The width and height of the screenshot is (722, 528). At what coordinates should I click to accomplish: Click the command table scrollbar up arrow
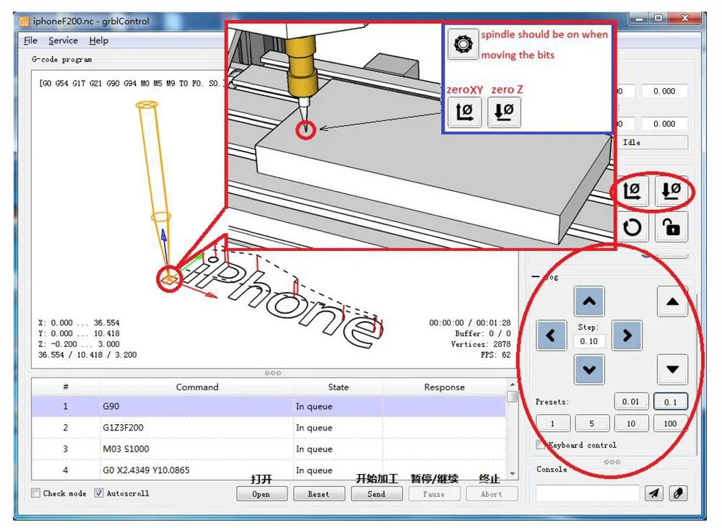(x=512, y=384)
